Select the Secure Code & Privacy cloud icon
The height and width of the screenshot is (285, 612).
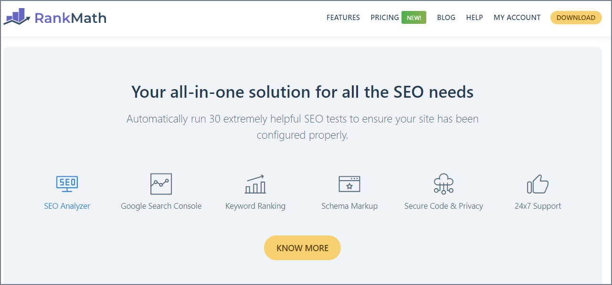(x=443, y=183)
